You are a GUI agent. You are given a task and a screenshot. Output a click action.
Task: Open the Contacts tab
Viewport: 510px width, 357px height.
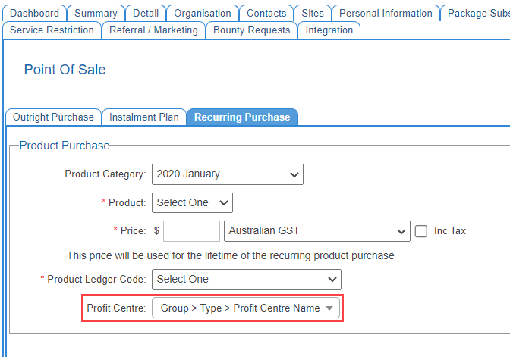266,14
